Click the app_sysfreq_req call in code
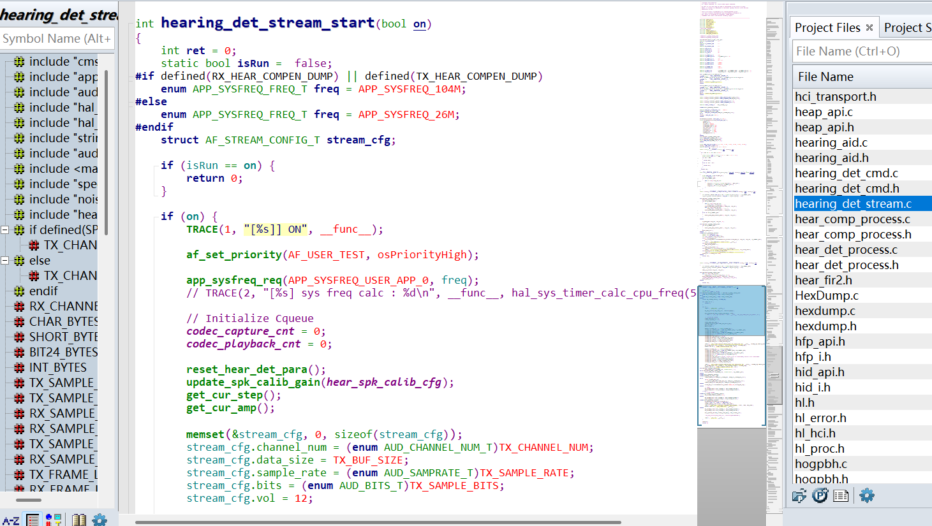Screen dimensions: 932x526 pos(234,280)
